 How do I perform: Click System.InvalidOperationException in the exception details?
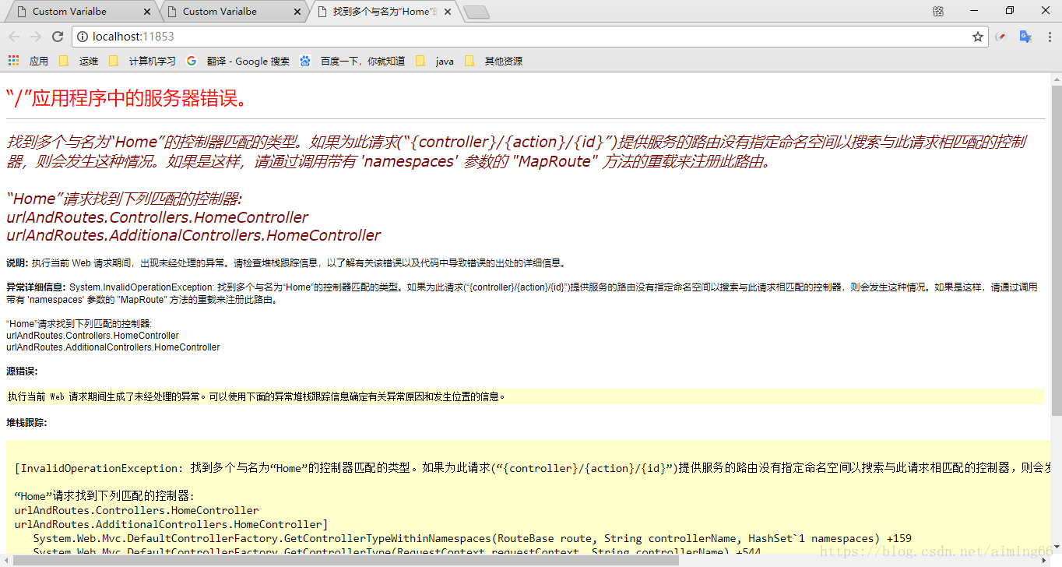141,287
